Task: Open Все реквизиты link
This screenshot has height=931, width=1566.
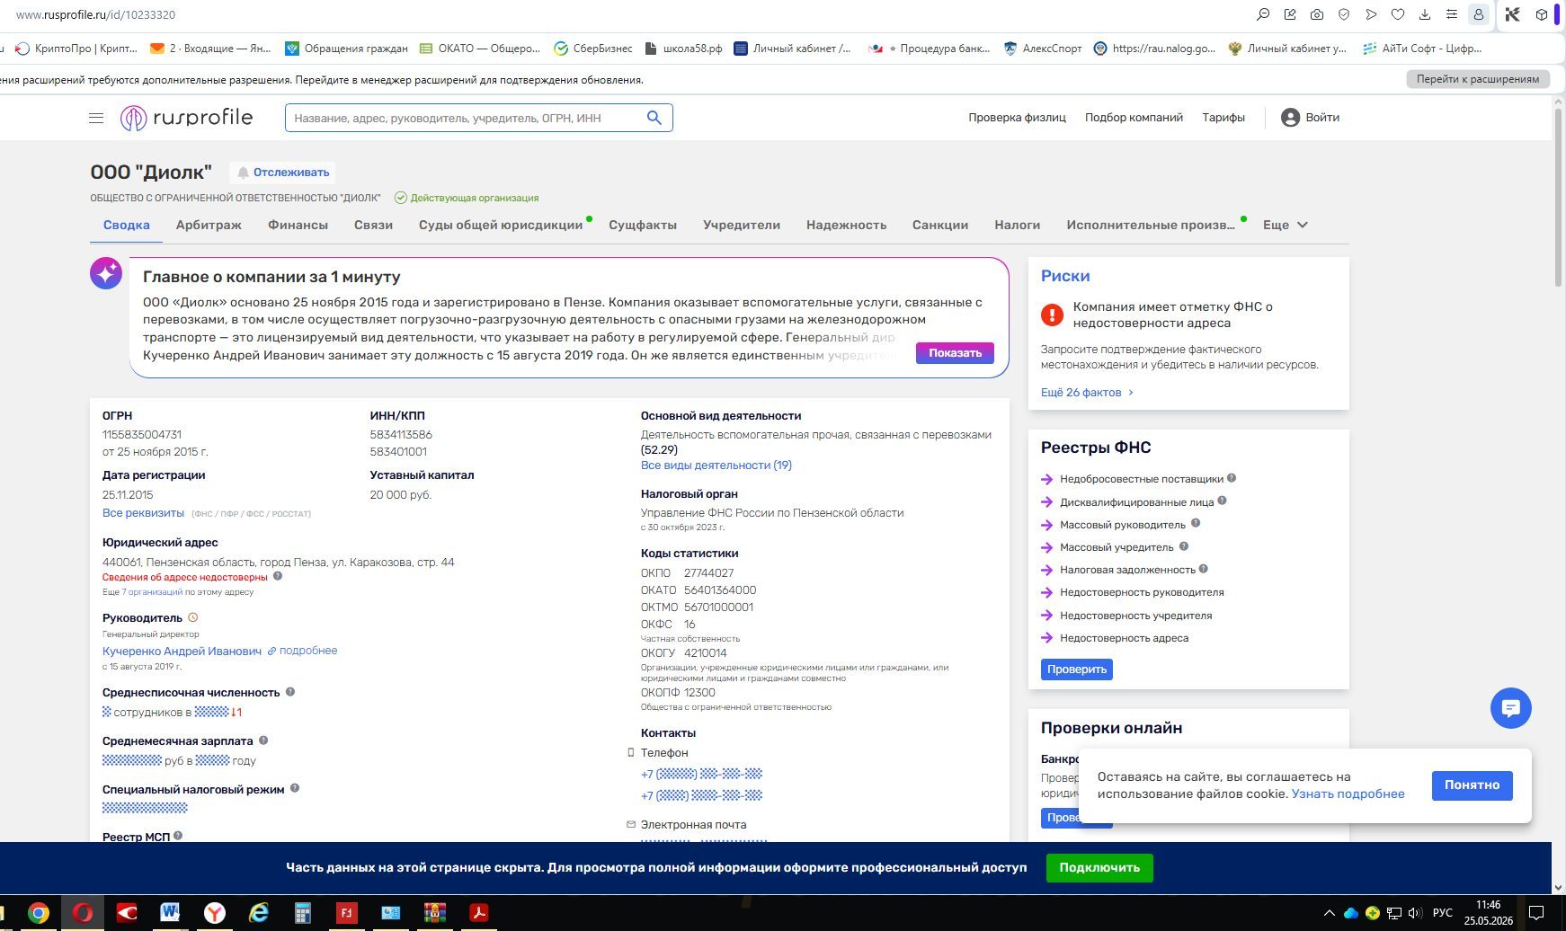Action: [x=143, y=513]
